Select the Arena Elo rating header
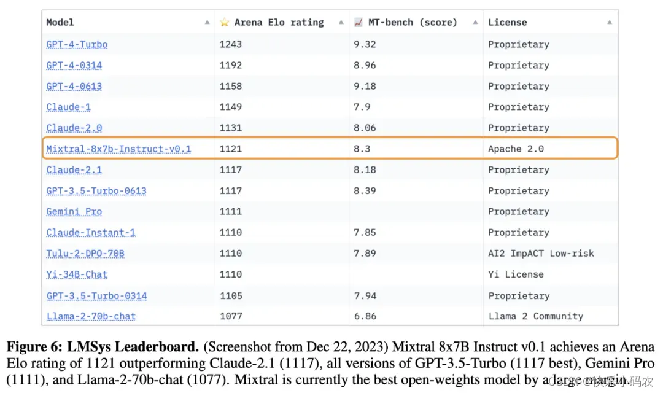The image size is (663, 393). 279,23
